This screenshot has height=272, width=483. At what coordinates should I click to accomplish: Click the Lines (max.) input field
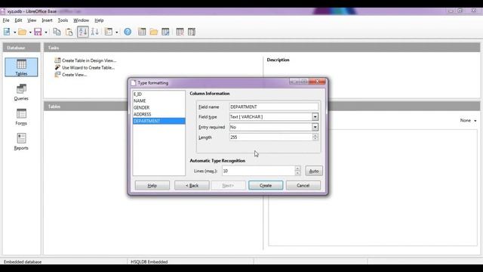click(x=258, y=171)
